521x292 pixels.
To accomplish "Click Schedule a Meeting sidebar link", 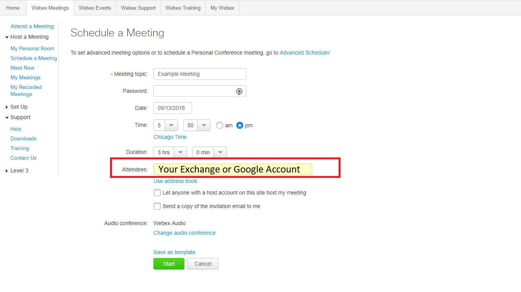I will click(x=34, y=58).
